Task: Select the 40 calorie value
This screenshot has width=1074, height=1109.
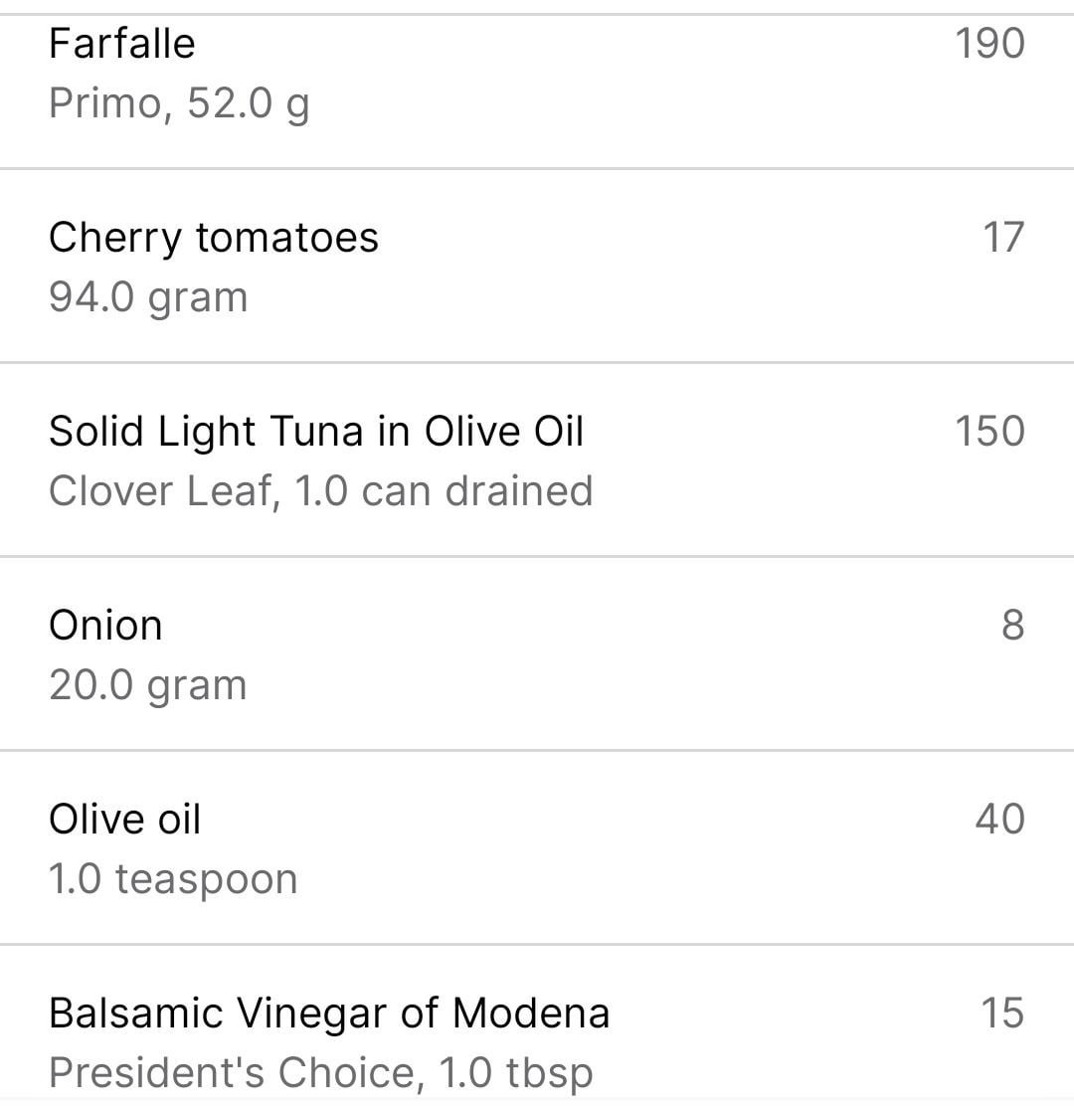Action: (999, 820)
